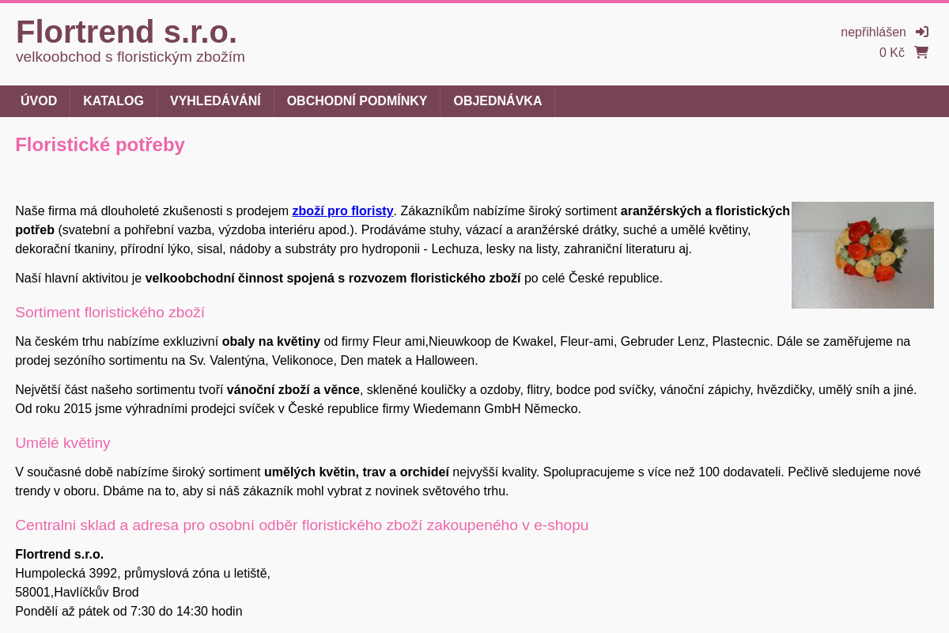The image size is (949, 633).
Task: Open the KATALOG menu item
Action: [114, 101]
